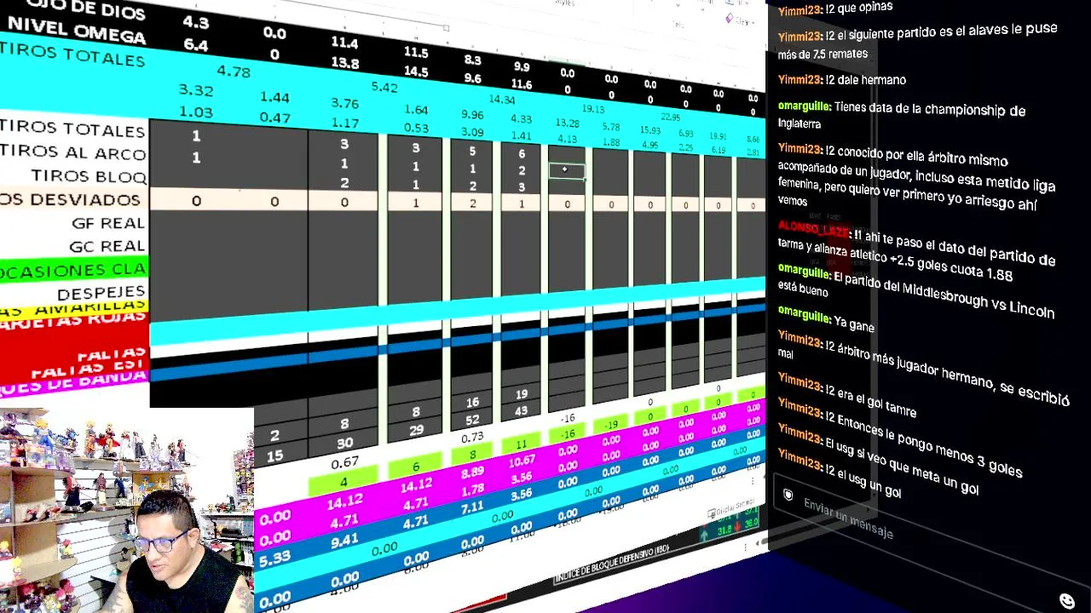Viewport: 1091px width, 613px height.
Task: Select the GC REAL row label
Action: click(x=108, y=246)
